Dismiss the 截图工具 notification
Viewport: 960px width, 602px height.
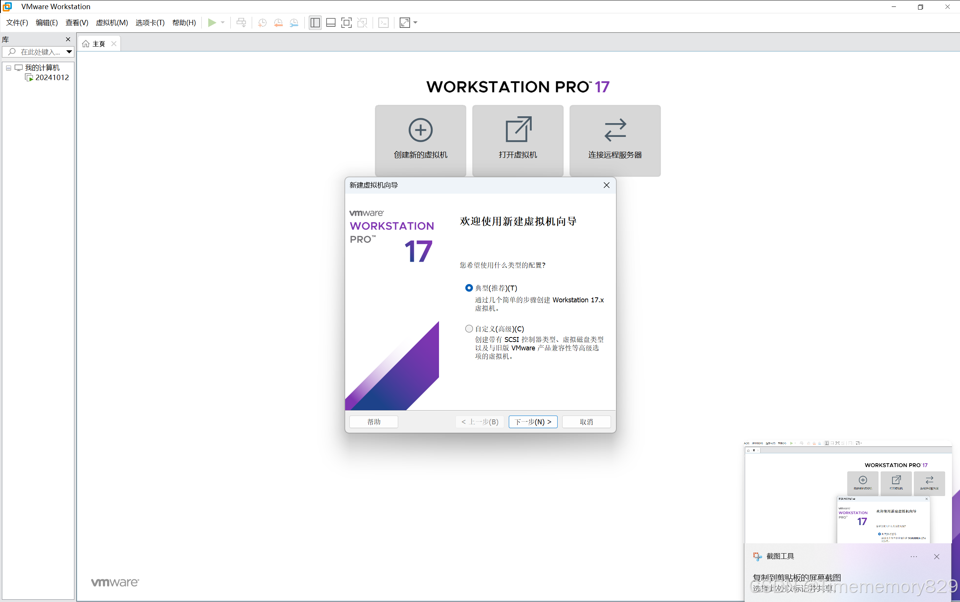point(936,557)
